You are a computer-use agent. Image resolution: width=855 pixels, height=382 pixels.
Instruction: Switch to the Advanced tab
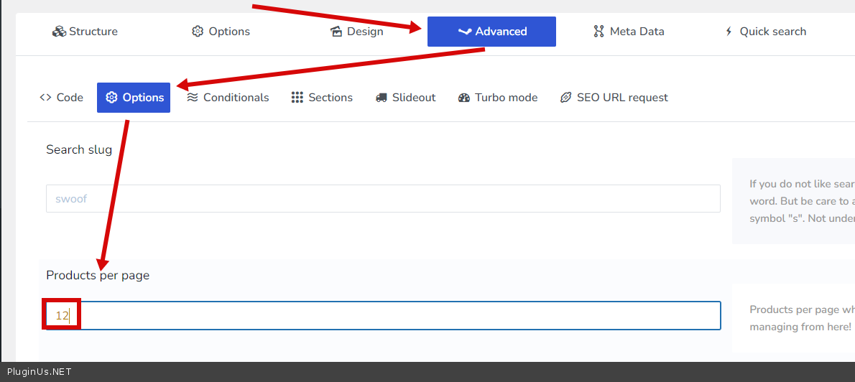[x=491, y=32]
